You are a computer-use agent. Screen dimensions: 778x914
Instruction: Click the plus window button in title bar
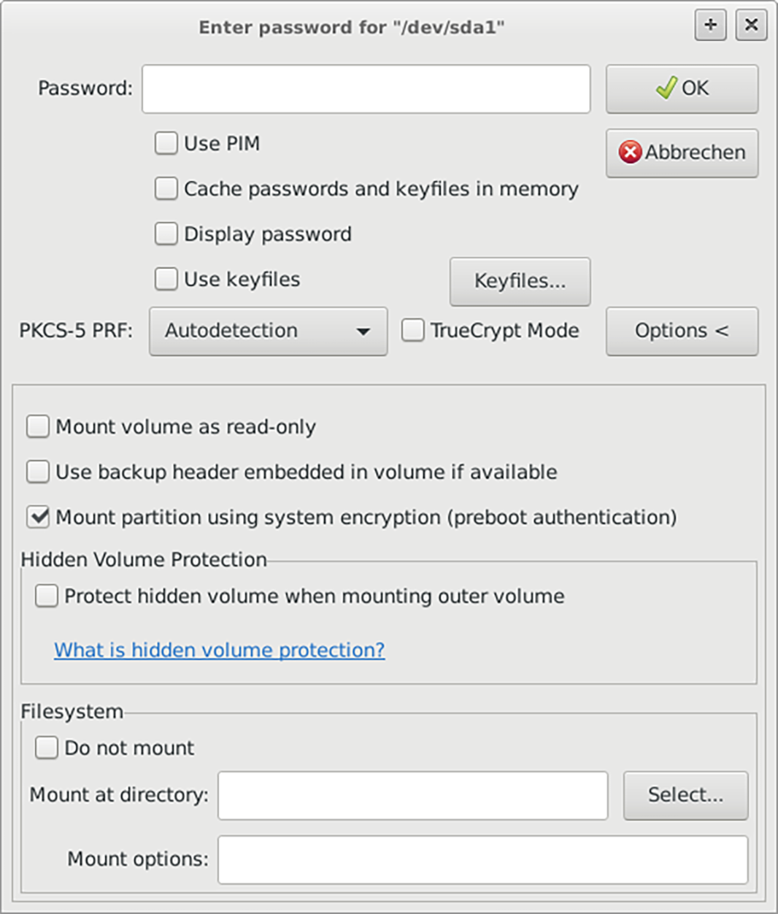(x=710, y=26)
